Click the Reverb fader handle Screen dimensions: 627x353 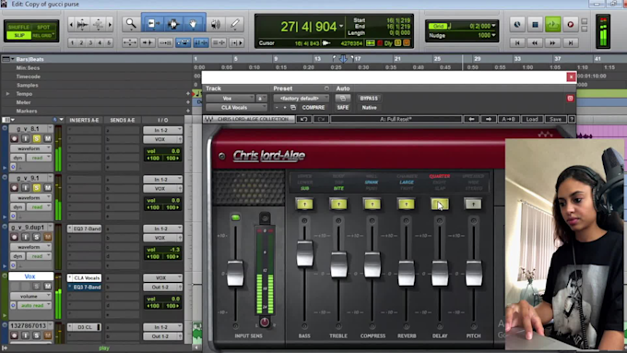[407, 274]
